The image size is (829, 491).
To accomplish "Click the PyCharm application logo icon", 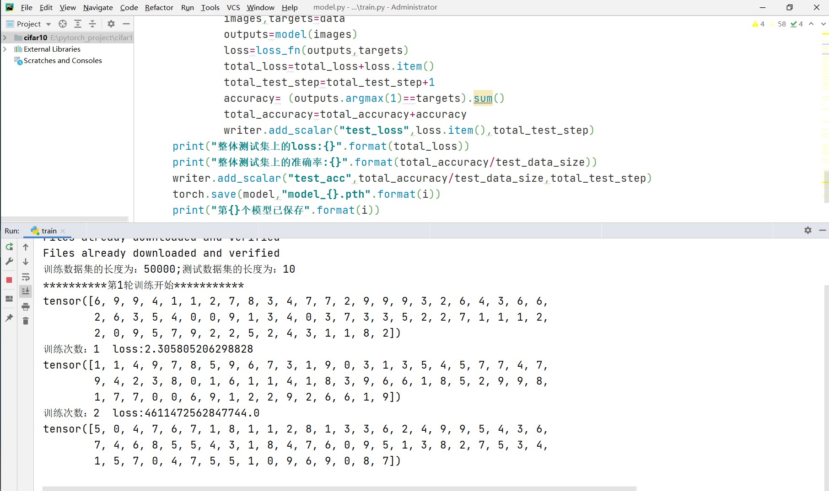I will click(9, 7).
